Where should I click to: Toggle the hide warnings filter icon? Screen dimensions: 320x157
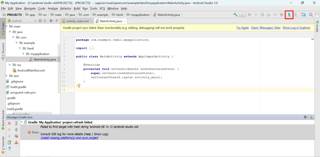[16, 136]
